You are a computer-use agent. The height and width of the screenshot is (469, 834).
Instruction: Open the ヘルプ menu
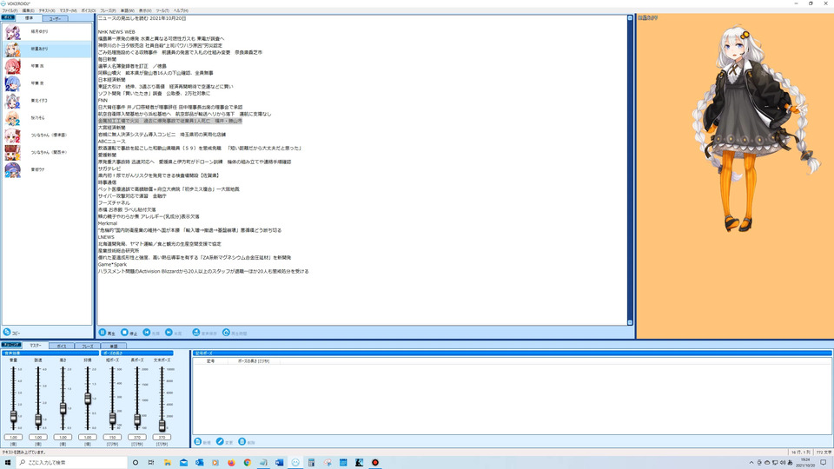[181, 10]
